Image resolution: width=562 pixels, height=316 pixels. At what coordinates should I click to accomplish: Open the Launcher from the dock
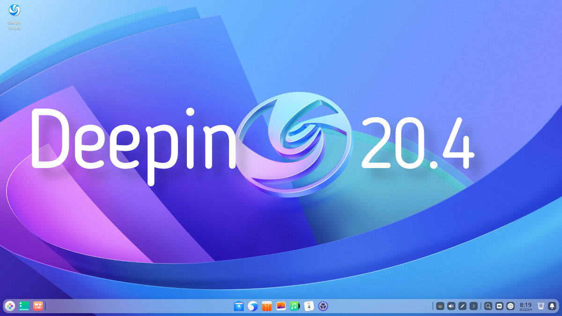coord(10,306)
